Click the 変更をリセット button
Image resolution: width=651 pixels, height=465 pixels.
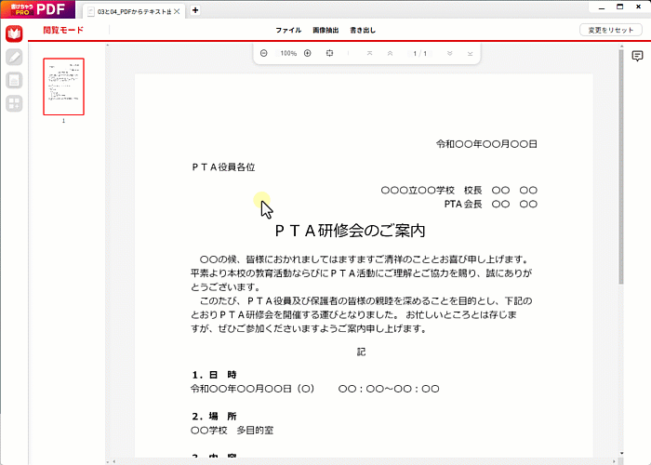click(611, 30)
